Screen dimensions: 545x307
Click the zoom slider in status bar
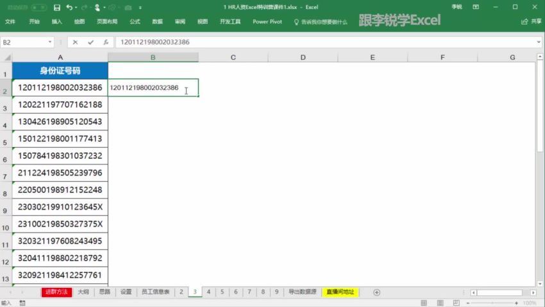pyautogui.click(x=492, y=303)
